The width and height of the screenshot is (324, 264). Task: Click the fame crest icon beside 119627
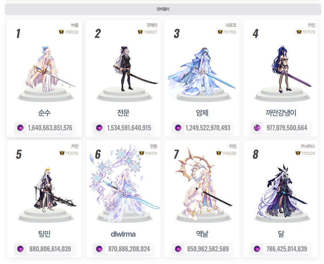140,32
